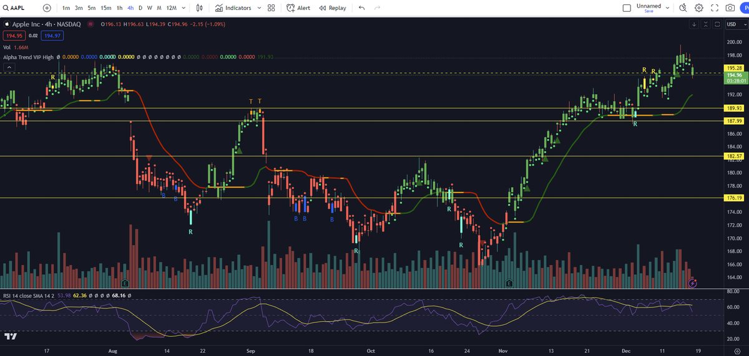The height and width of the screenshot is (356, 749).
Task: Click the TradingView logo
Action: [11, 337]
